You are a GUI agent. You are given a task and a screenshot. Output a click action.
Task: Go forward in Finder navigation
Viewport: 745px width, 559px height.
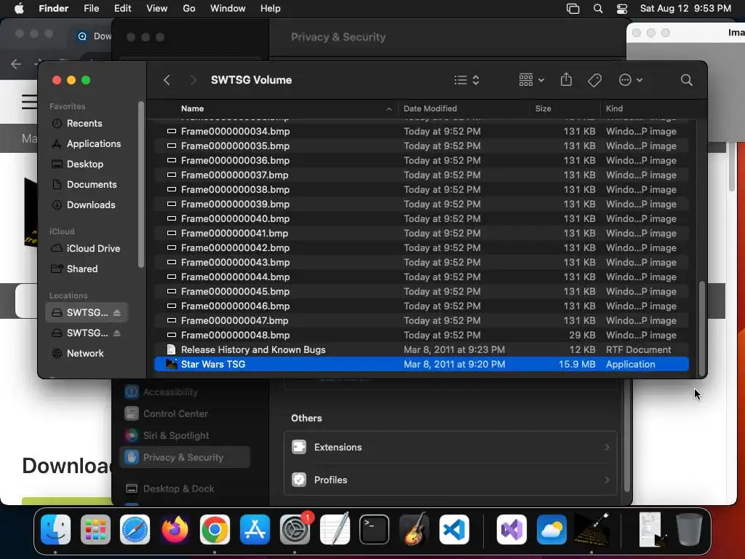(193, 80)
